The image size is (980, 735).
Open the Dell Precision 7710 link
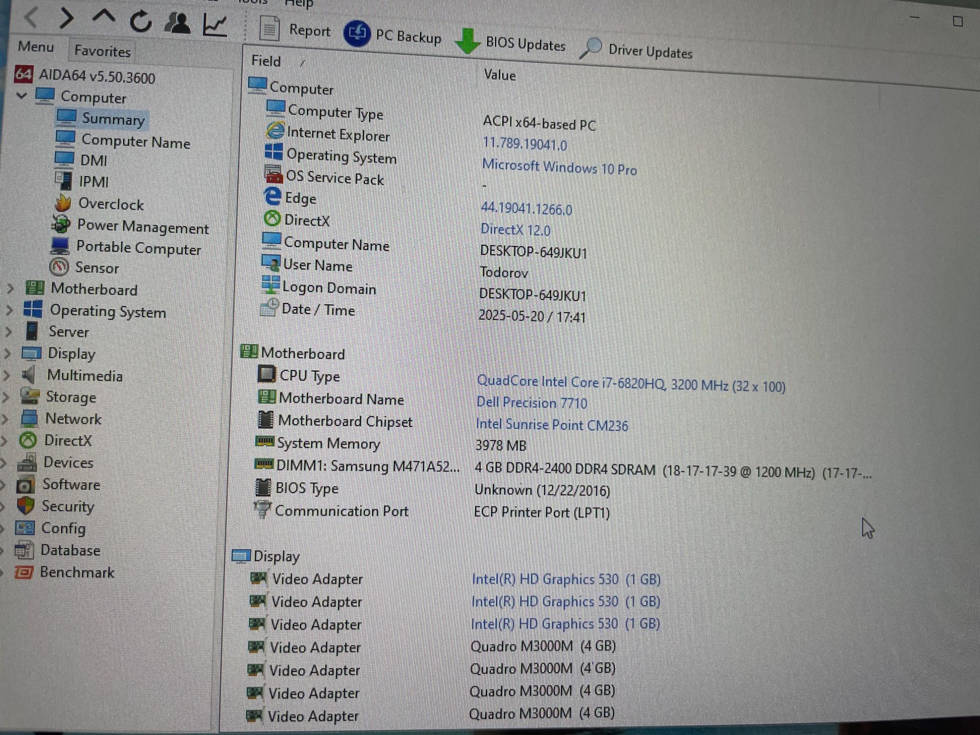click(x=532, y=403)
